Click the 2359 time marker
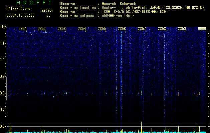Screen dimensions: 210x133 coord(182,28)
